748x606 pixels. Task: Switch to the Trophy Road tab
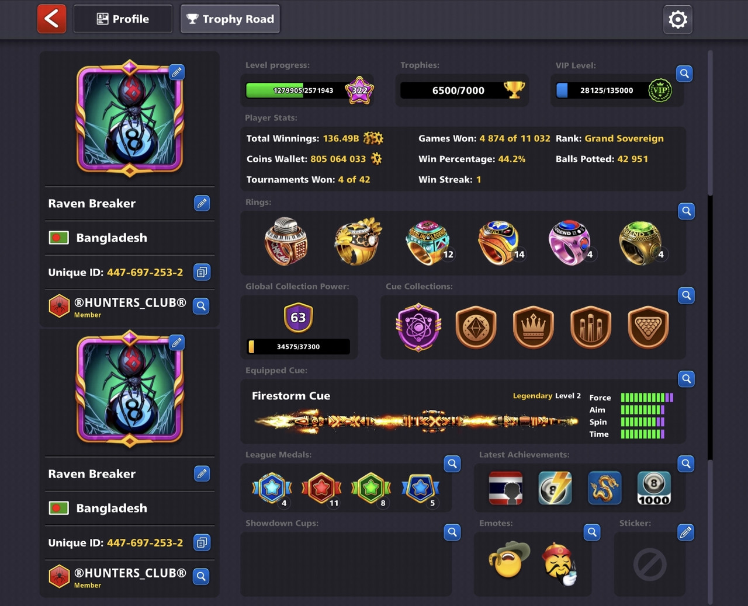pos(230,19)
